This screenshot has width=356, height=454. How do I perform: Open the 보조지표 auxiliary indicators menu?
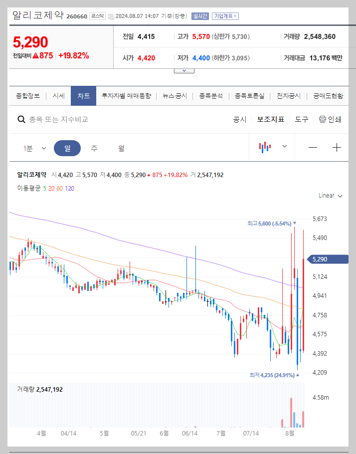tap(271, 119)
